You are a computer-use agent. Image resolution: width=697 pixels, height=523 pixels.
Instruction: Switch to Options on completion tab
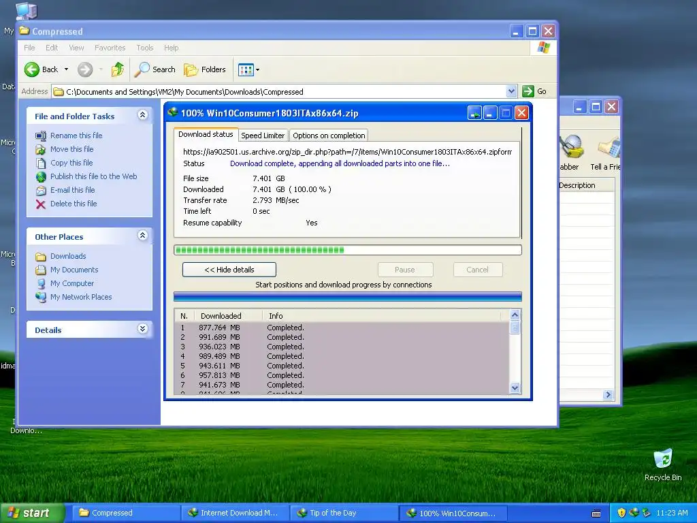coord(329,136)
